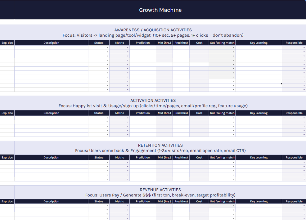Image resolution: width=306 pixels, height=220 pixels.
Task: Select the Growth Machine title banner
Action: coord(160,10)
